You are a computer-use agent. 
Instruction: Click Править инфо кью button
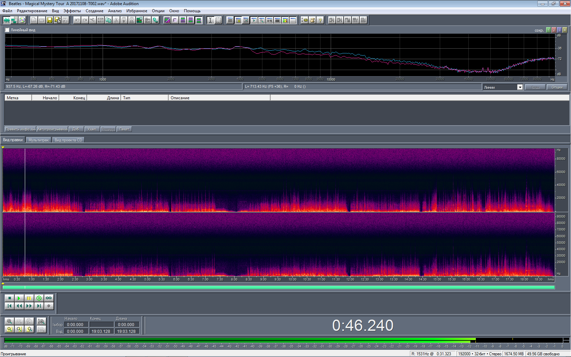20,129
